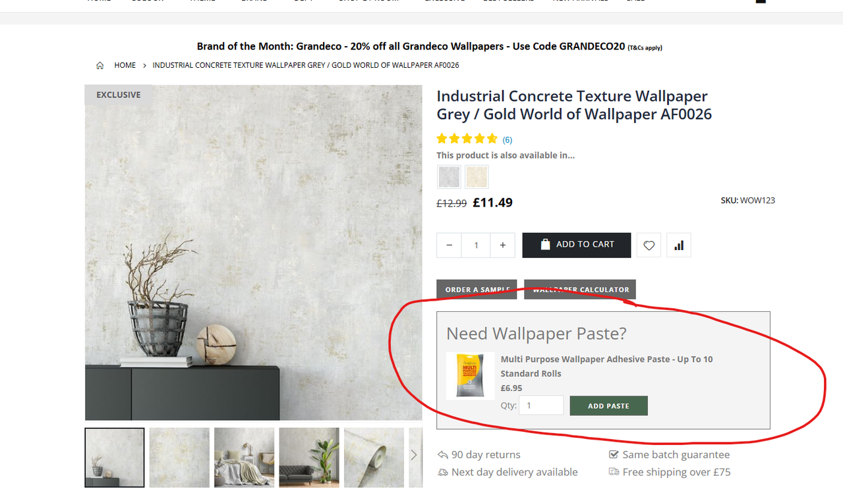Click the ORDER A SAMPLE button
The width and height of the screenshot is (843, 493).
click(477, 290)
